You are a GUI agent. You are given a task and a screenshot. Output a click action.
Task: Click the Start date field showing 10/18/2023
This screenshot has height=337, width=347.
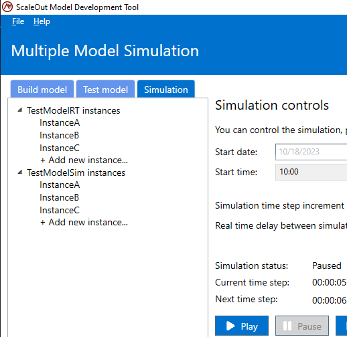click(x=311, y=152)
